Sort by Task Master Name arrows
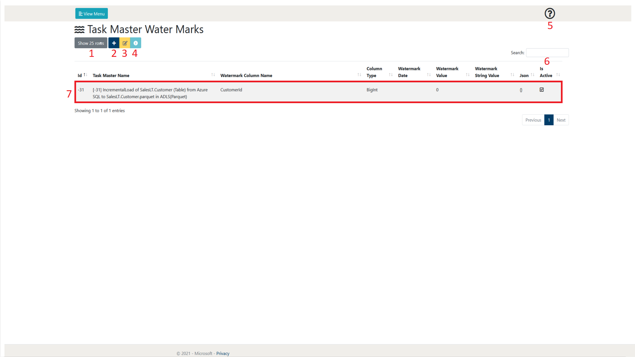This screenshot has height=357, width=635. click(213, 75)
